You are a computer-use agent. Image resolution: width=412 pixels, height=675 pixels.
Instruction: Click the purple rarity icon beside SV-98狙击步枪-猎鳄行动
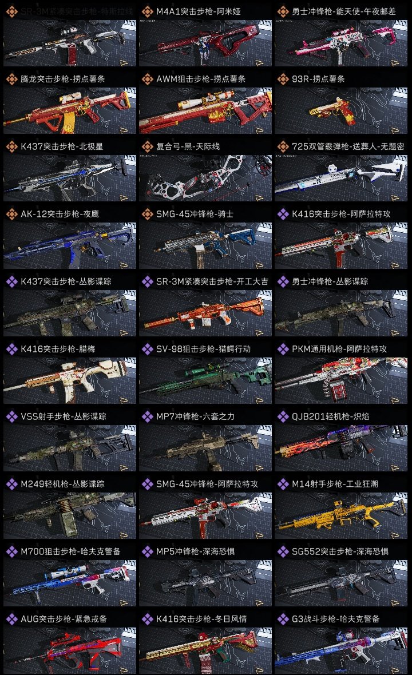(x=148, y=349)
